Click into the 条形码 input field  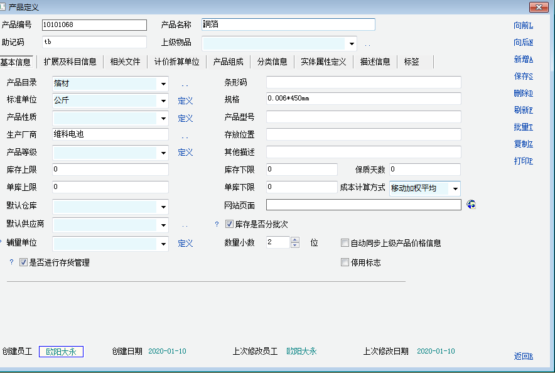point(364,83)
